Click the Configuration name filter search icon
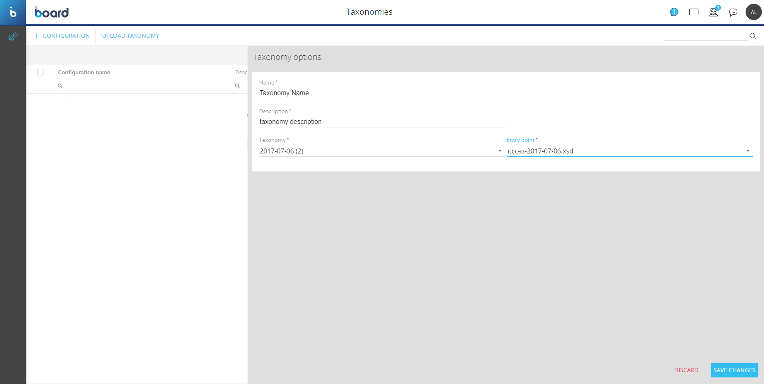The width and height of the screenshot is (764, 384). (60, 86)
